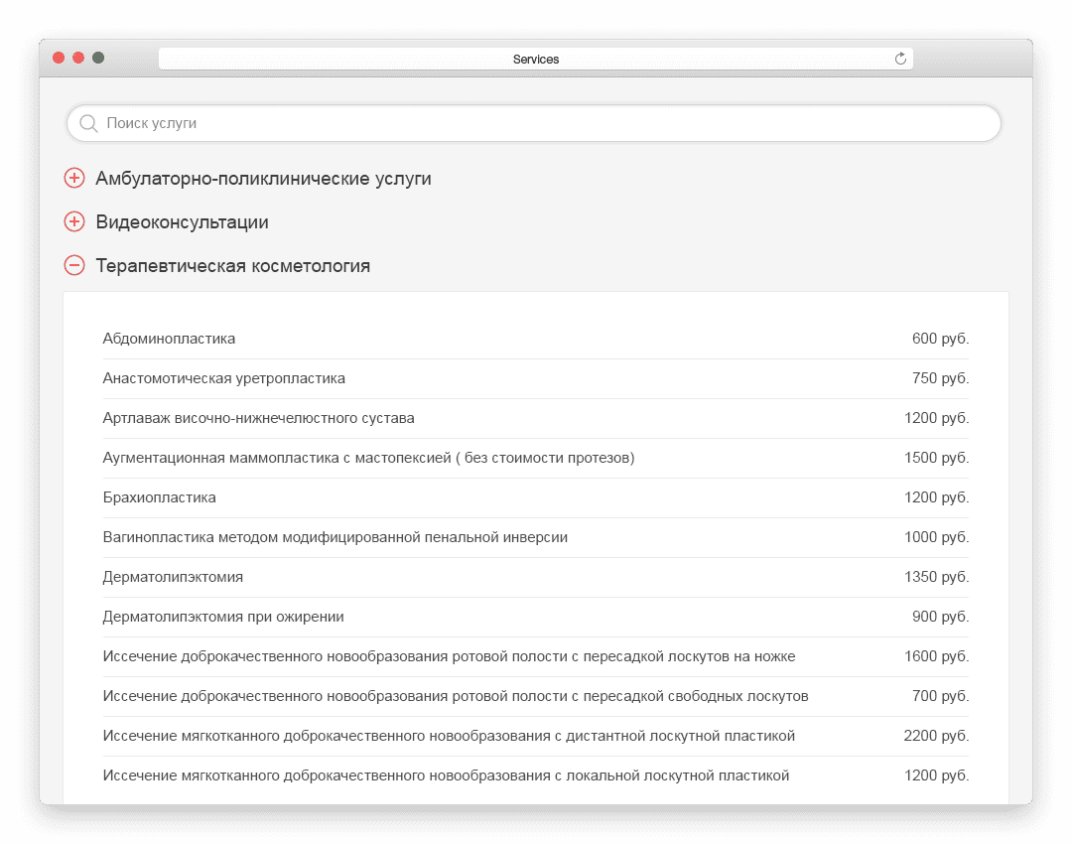Click the red close window button
This screenshot has height=844, width=1072.
tap(59, 58)
